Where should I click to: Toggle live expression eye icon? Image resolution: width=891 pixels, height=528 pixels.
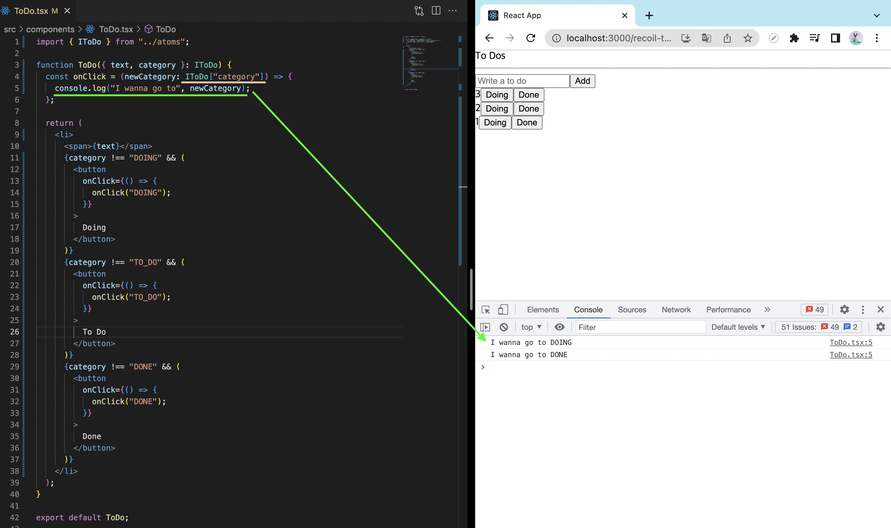tap(559, 327)
